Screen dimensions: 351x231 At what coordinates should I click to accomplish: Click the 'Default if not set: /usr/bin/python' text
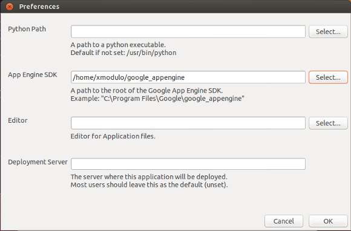point(123,53)
